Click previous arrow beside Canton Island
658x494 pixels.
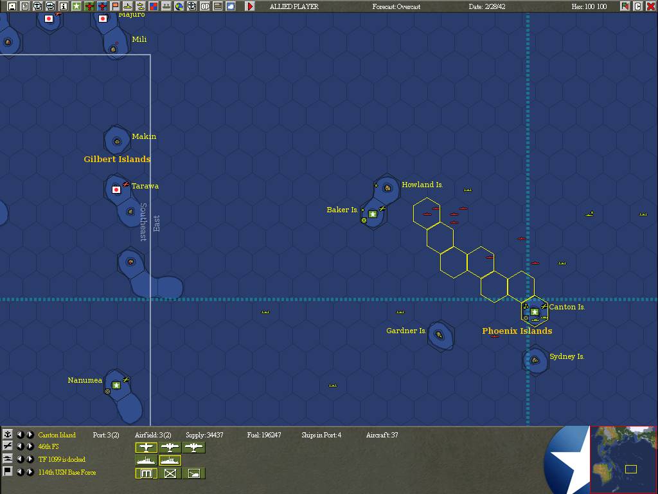(20, 435)
